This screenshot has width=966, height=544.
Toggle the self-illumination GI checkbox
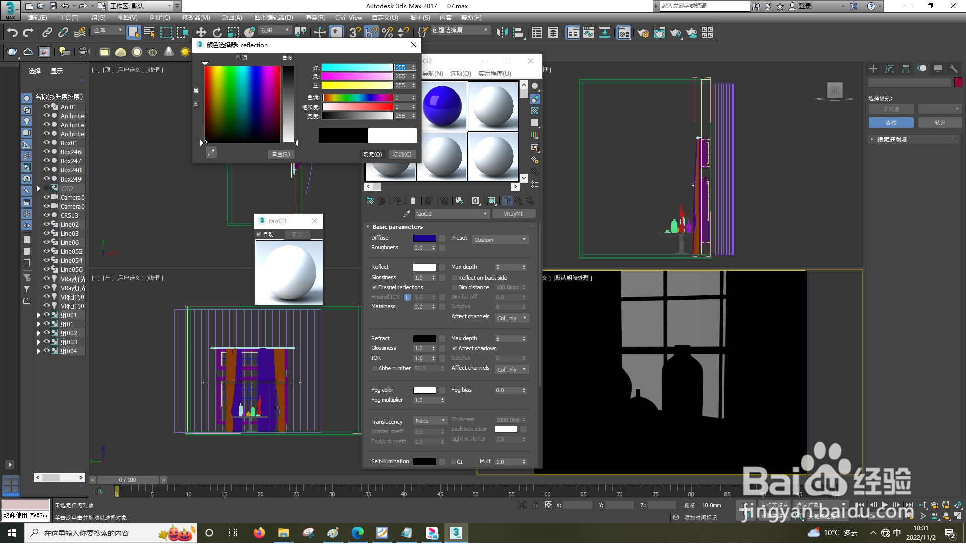tap(453, 462)
